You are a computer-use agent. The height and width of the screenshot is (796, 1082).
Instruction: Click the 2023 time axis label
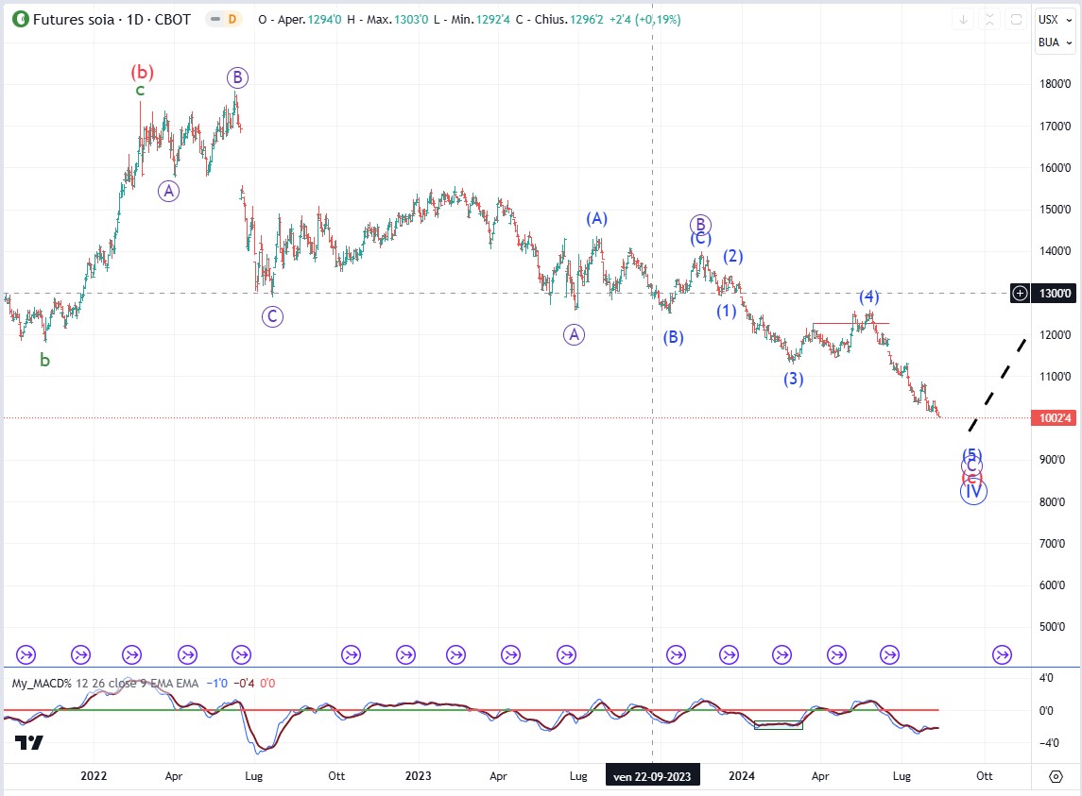[419, 776]
